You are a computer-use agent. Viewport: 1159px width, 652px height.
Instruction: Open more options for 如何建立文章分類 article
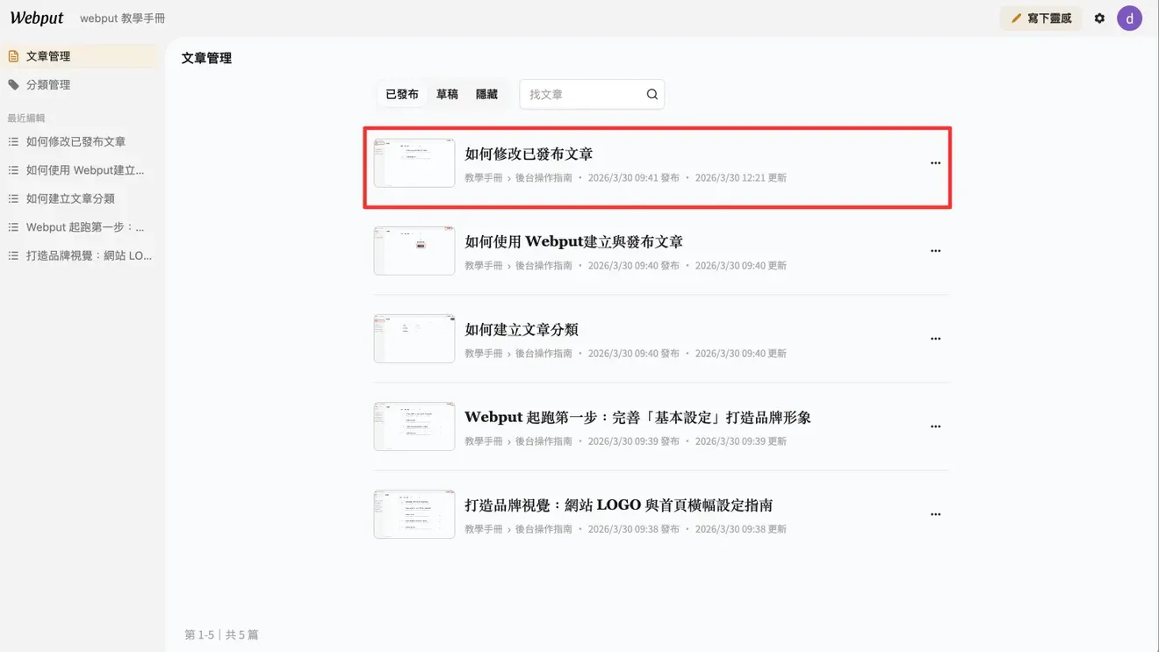coord(935,339)
